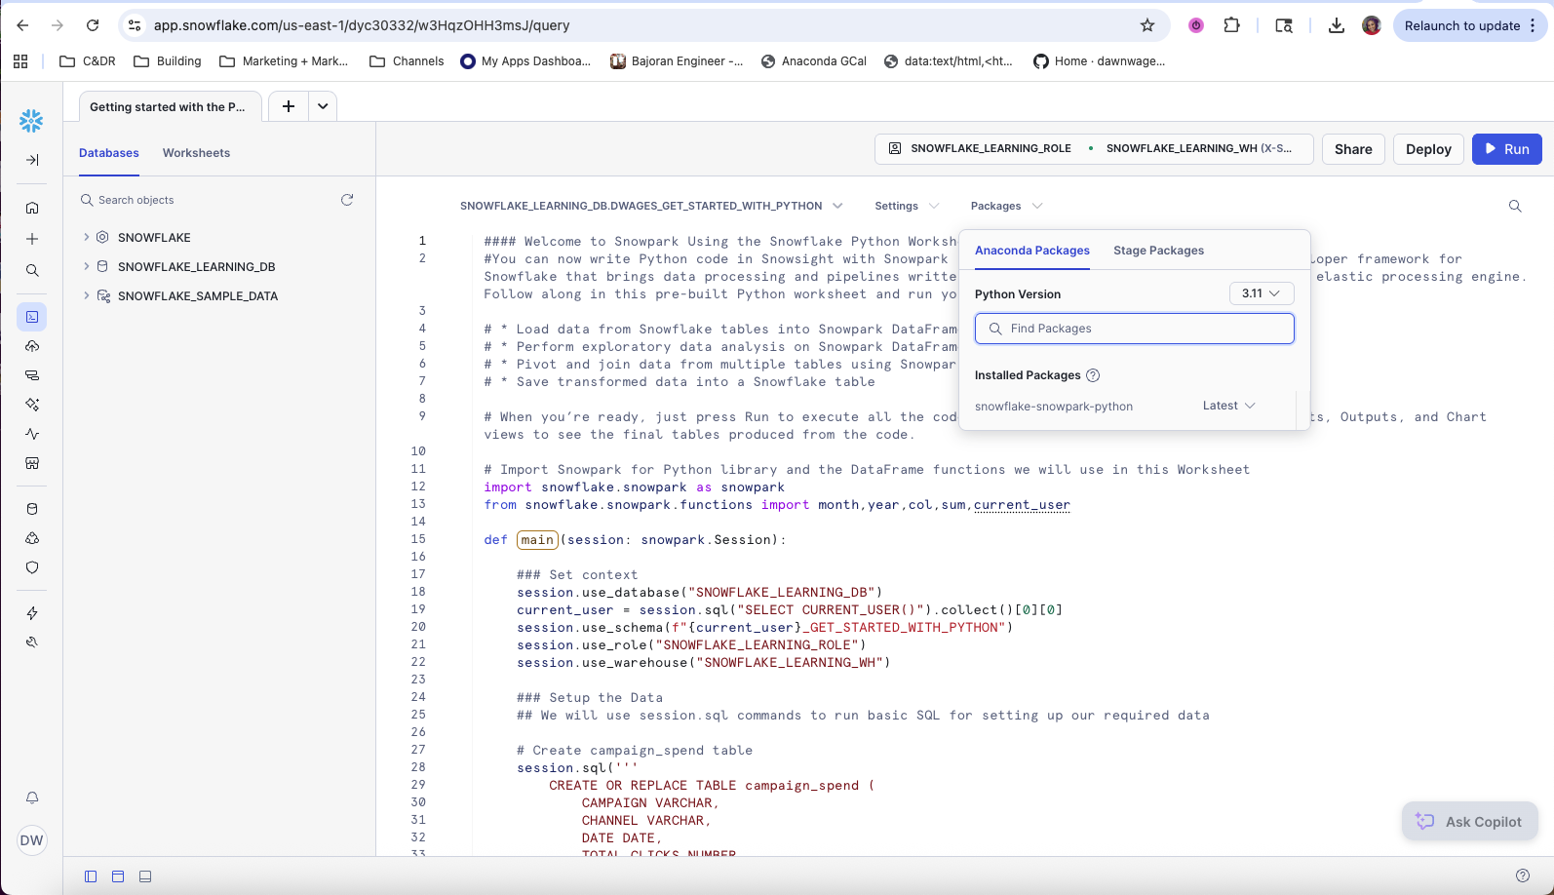
Task: Open notifications bell icon
Action: pos(32,798)
